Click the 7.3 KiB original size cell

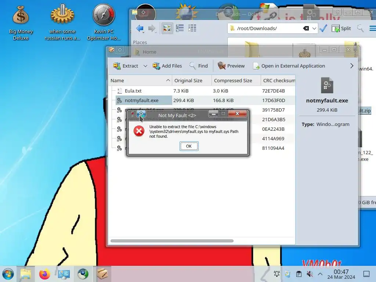click(181, 91)
